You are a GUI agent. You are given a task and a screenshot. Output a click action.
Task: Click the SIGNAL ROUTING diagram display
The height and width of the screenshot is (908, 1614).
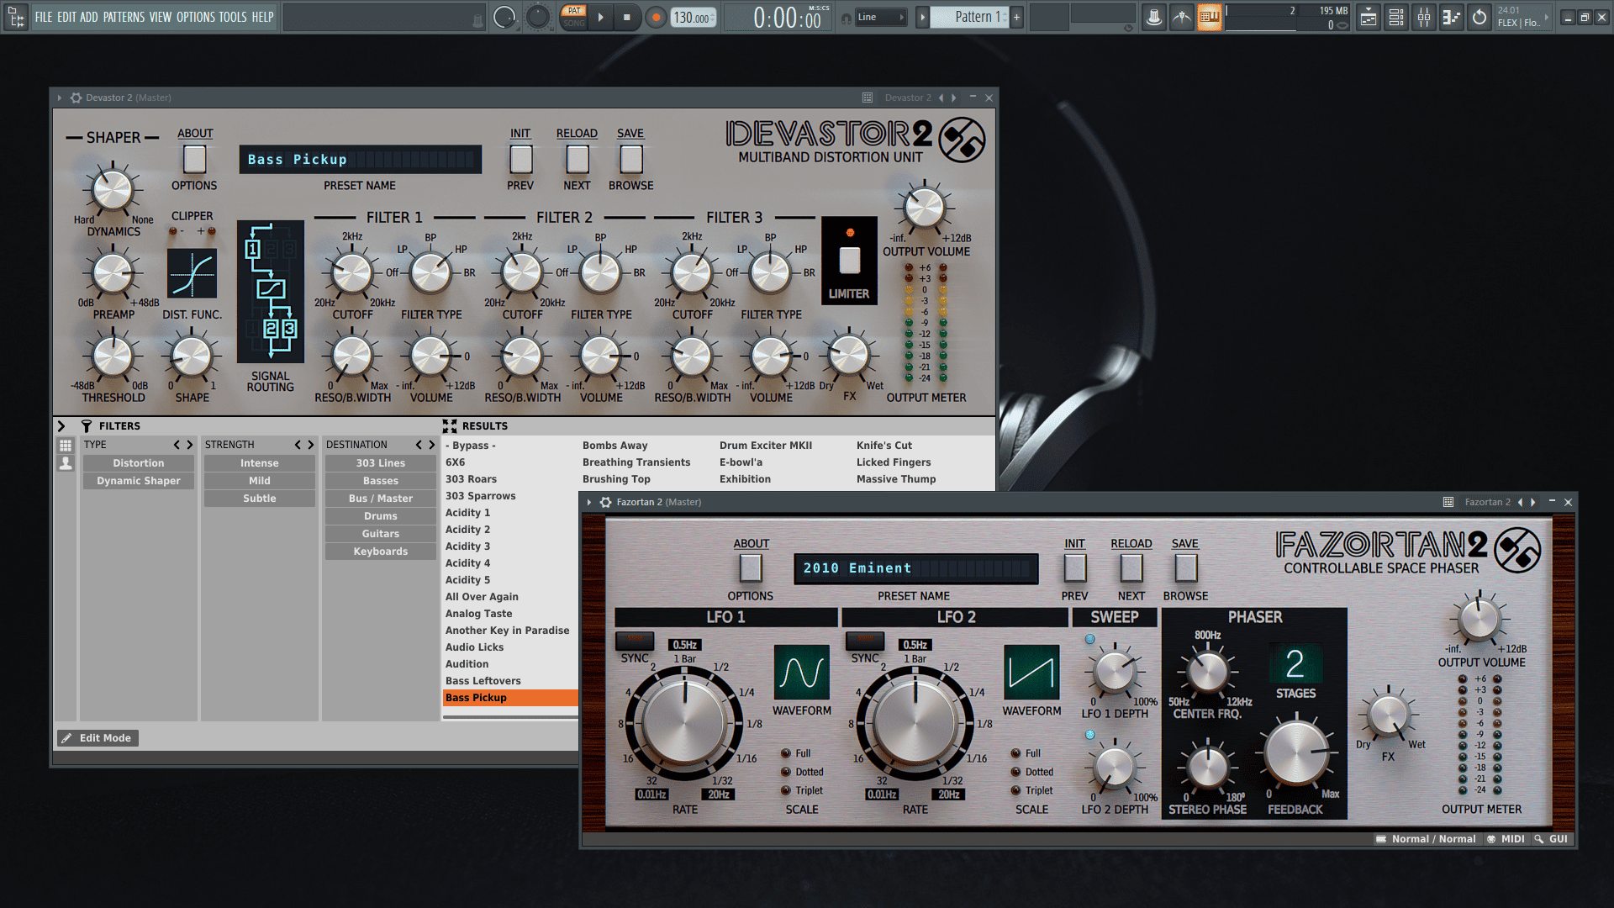(271, 291)
